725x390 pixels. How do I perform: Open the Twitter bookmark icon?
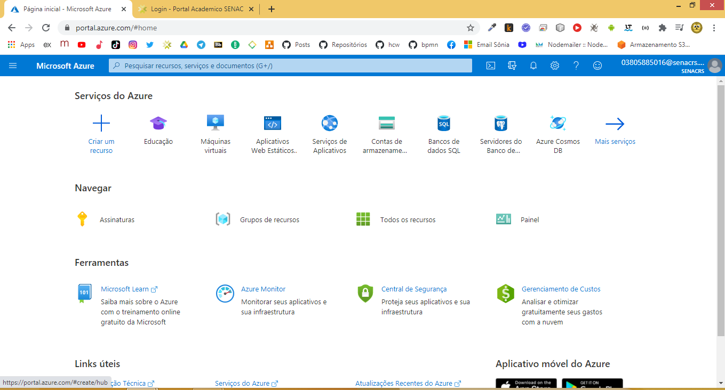[x=150, y=45]
